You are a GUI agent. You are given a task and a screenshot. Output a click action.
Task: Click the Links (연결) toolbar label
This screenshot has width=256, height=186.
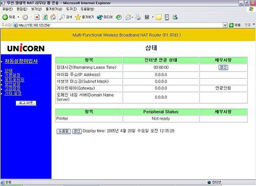pyautogui.click(x=247, y=25)
